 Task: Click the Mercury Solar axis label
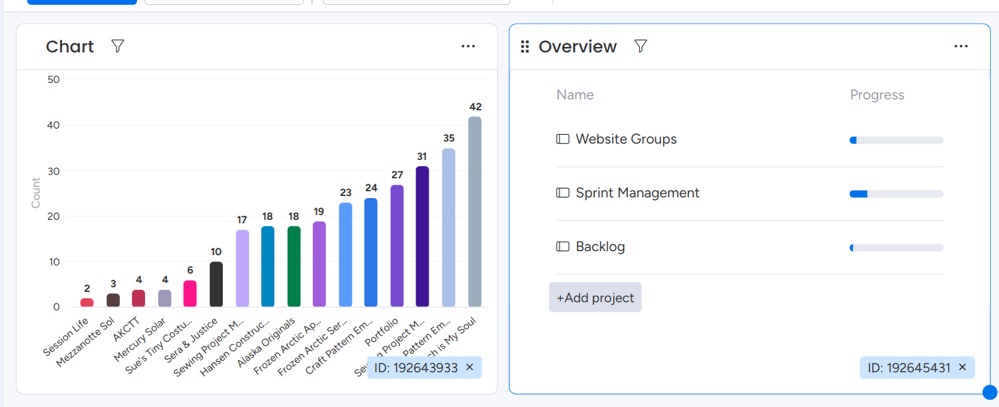pyautogui.click(x=140, y=339)
